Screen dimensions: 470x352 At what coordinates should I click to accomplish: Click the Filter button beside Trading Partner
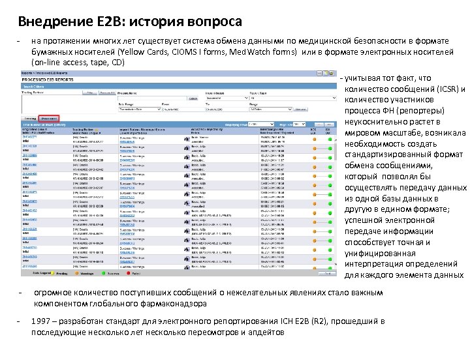(x=89, y=93)
